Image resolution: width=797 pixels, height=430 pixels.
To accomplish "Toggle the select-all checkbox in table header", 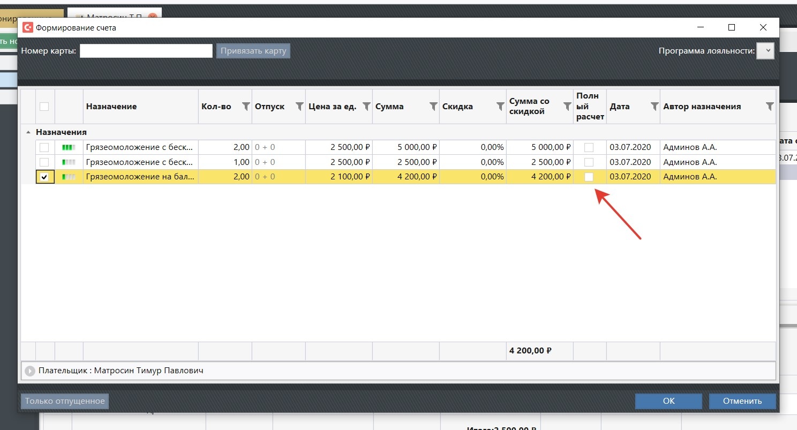I will (x=44, y=107).
